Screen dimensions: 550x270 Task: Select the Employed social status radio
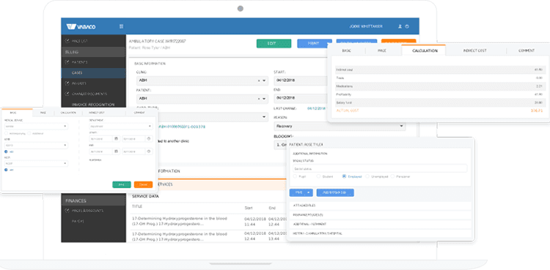click(x=344, y=176)
